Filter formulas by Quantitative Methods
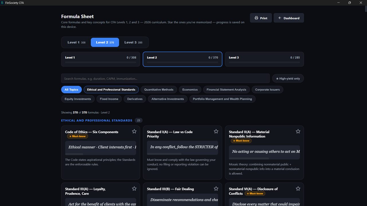This screenshot has height=206, width=367. click(x=159, y=90)
